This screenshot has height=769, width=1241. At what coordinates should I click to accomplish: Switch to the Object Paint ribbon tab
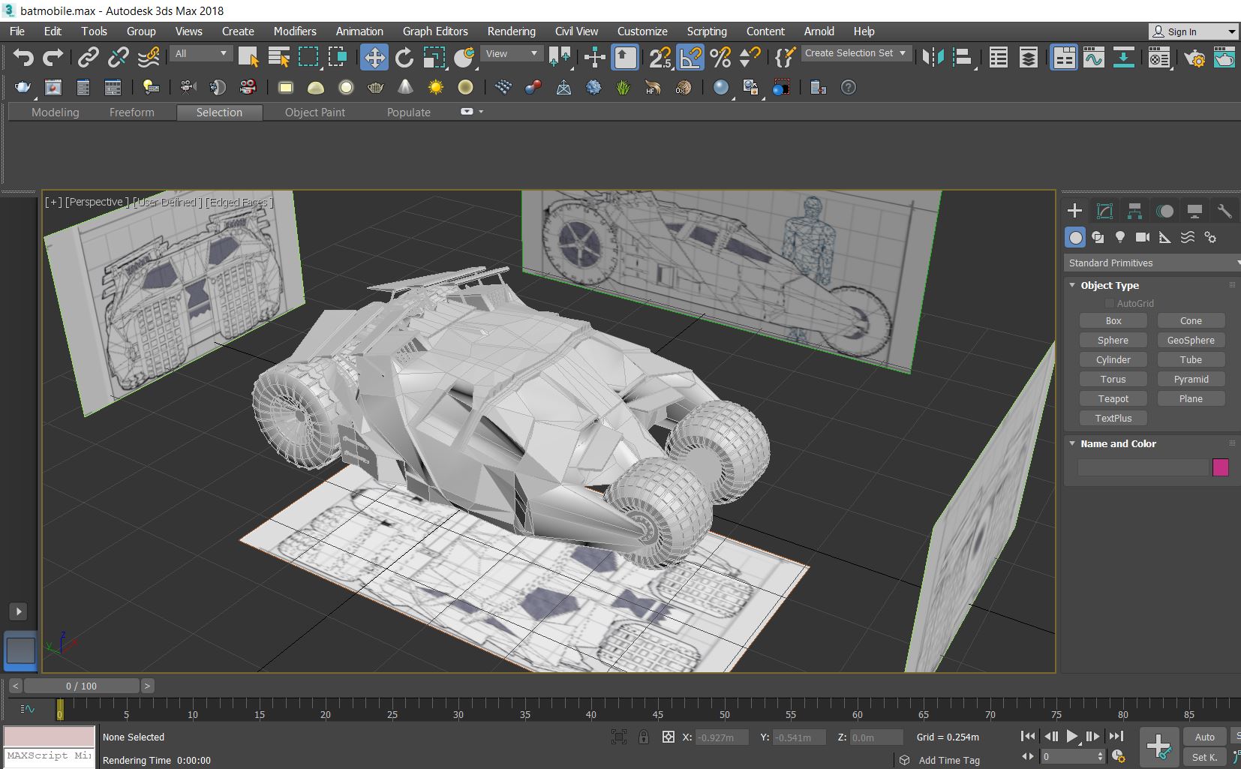315,113
